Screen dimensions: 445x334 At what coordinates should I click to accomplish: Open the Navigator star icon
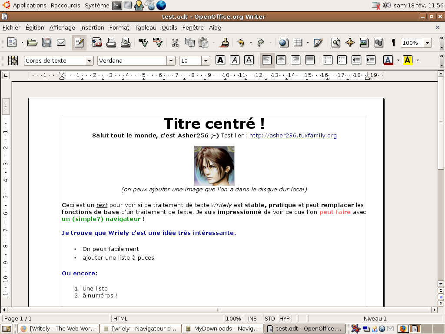coord(350,43)
